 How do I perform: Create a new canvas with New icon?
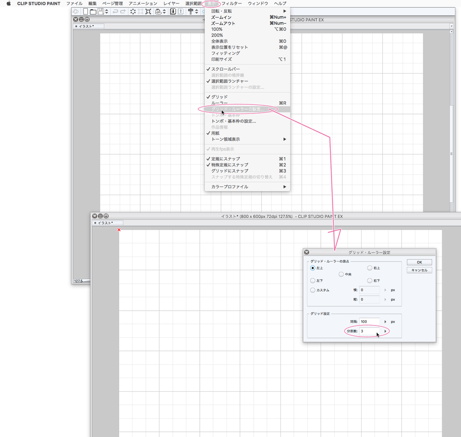pos(85,12)
